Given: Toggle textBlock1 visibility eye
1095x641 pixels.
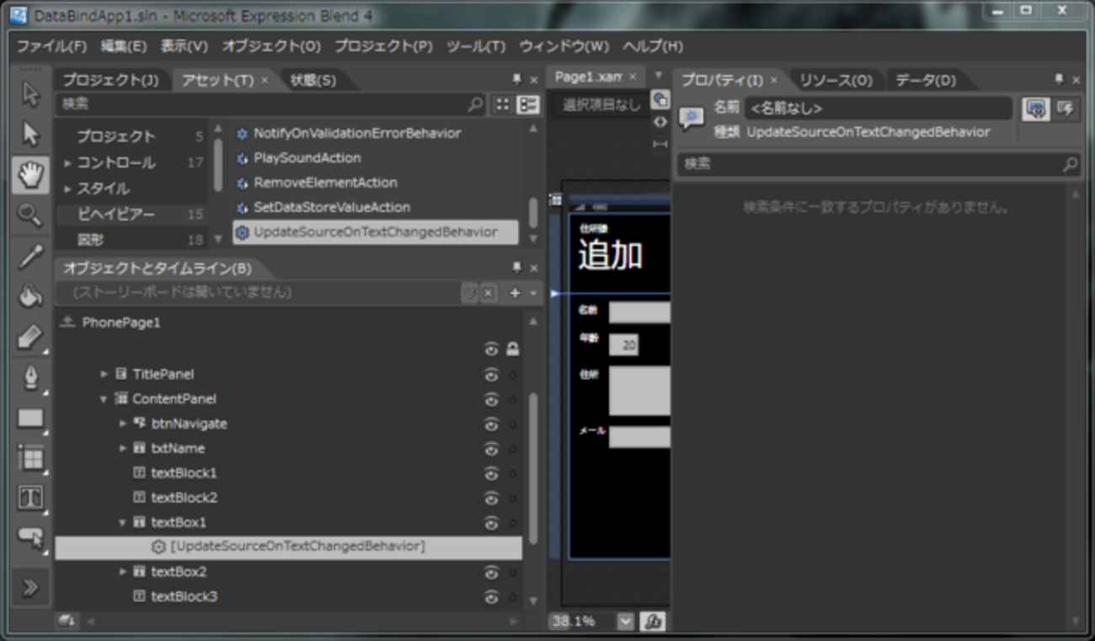Looking at the screenshot, I should [492, 474].
